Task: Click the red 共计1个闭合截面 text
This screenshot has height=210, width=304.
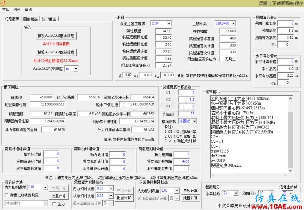Action: tap(56, 44)
